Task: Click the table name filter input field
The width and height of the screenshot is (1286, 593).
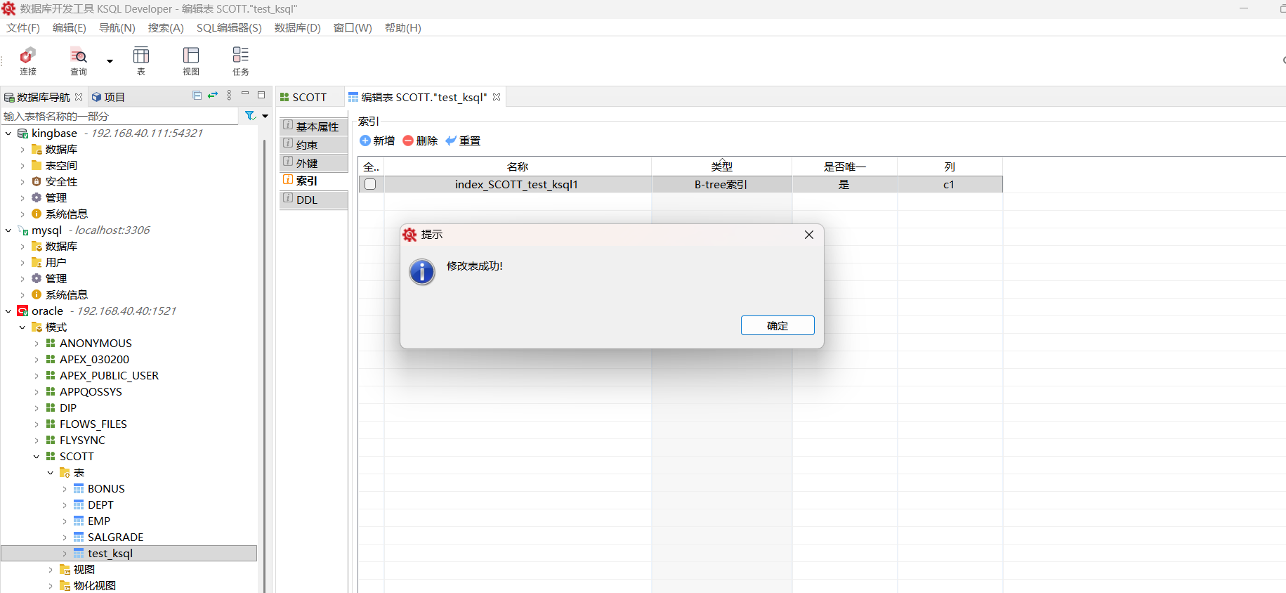Action: coord(119,116)
